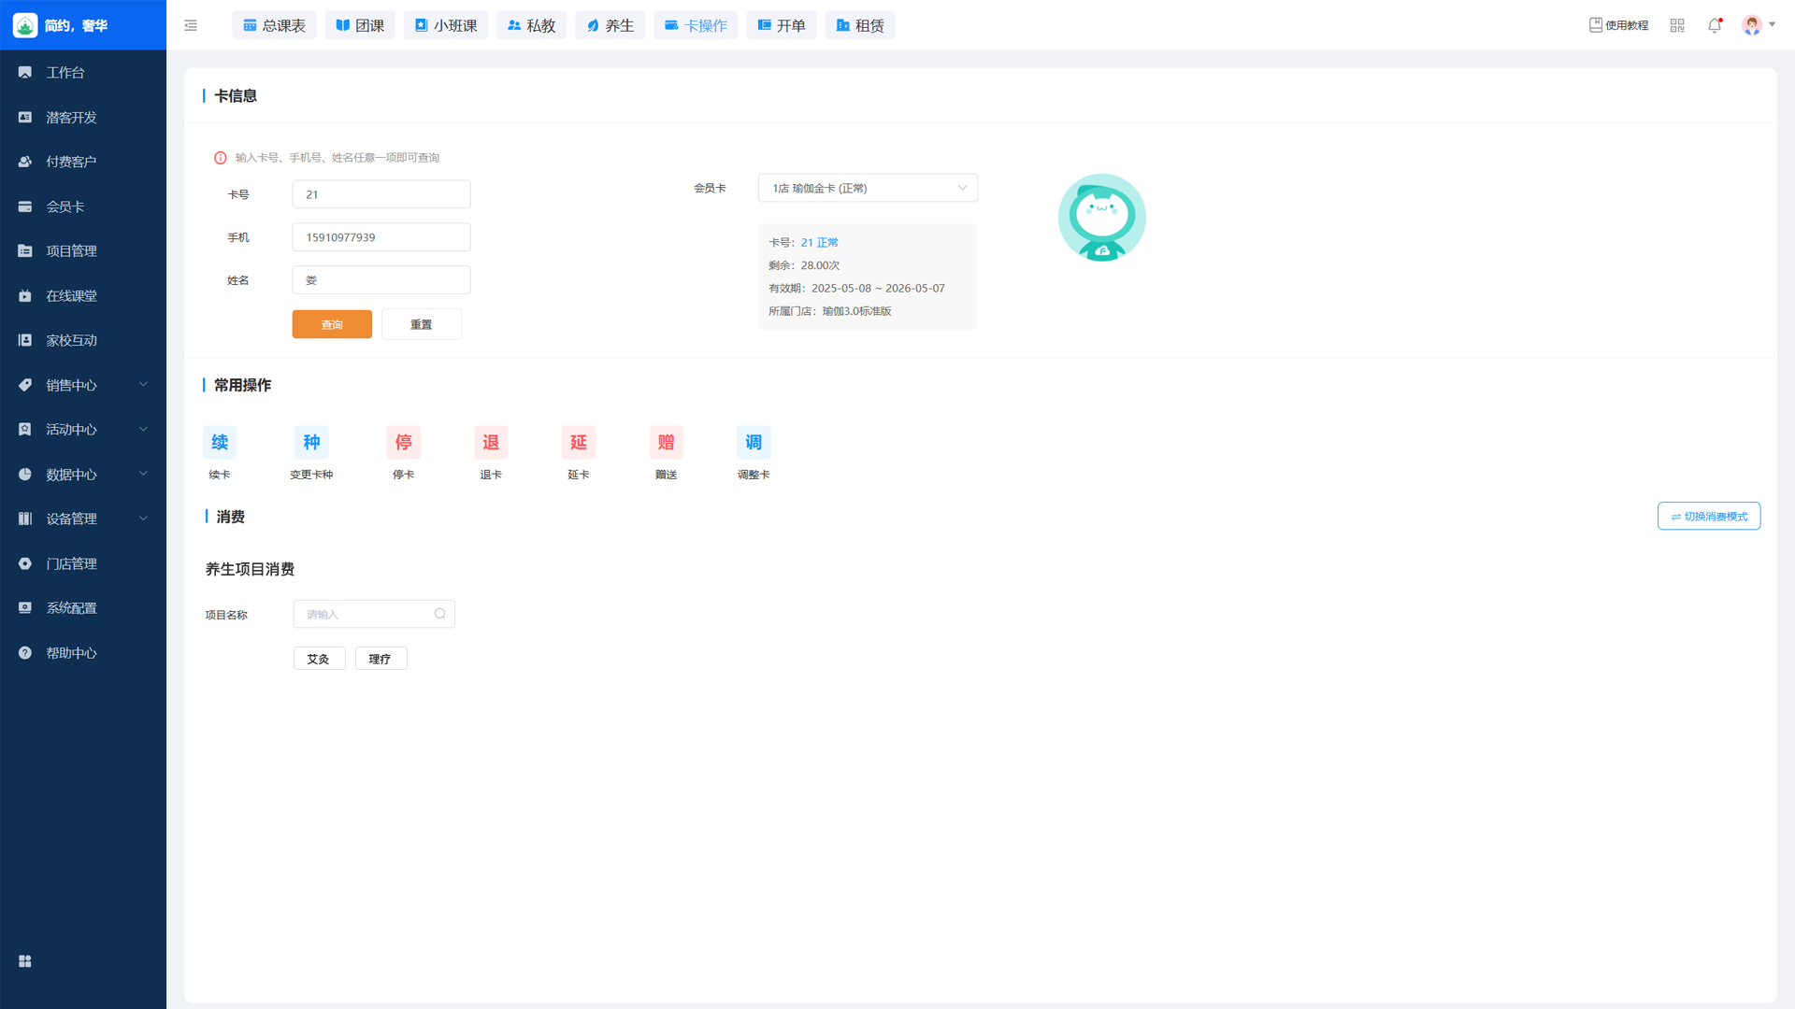Click the 延卡 extend card icon
This screenshot has width=1795, height=1009.
pyautogui.click(x=579, y=443)
